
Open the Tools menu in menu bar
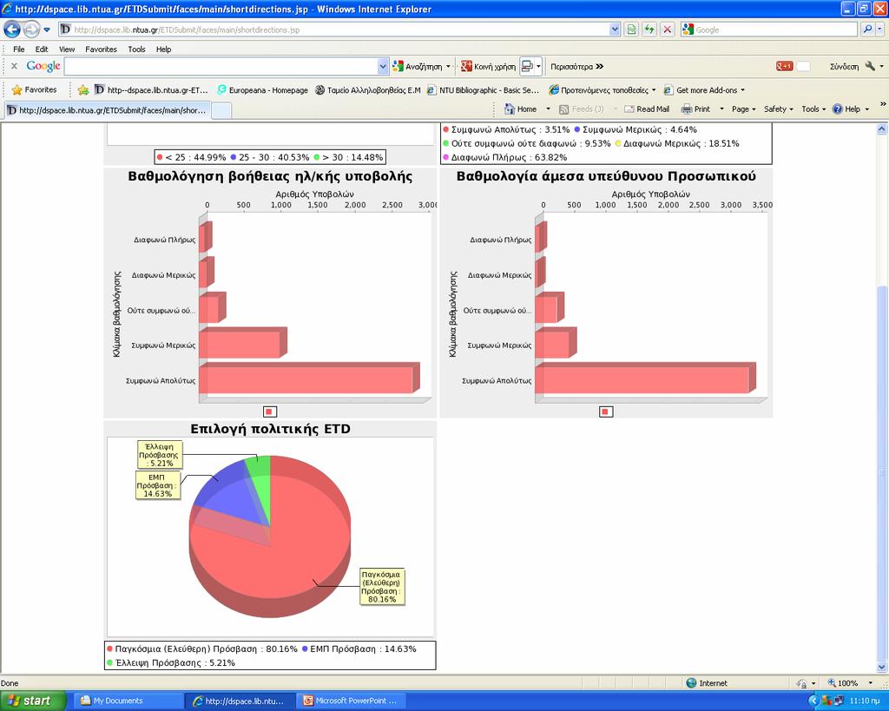(x=136, y=49)
